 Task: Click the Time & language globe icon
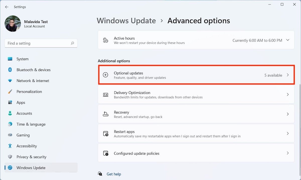[10, 124]
